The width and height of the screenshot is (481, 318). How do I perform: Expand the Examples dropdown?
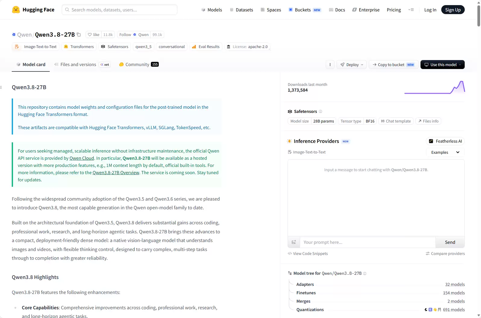(445, 152)
